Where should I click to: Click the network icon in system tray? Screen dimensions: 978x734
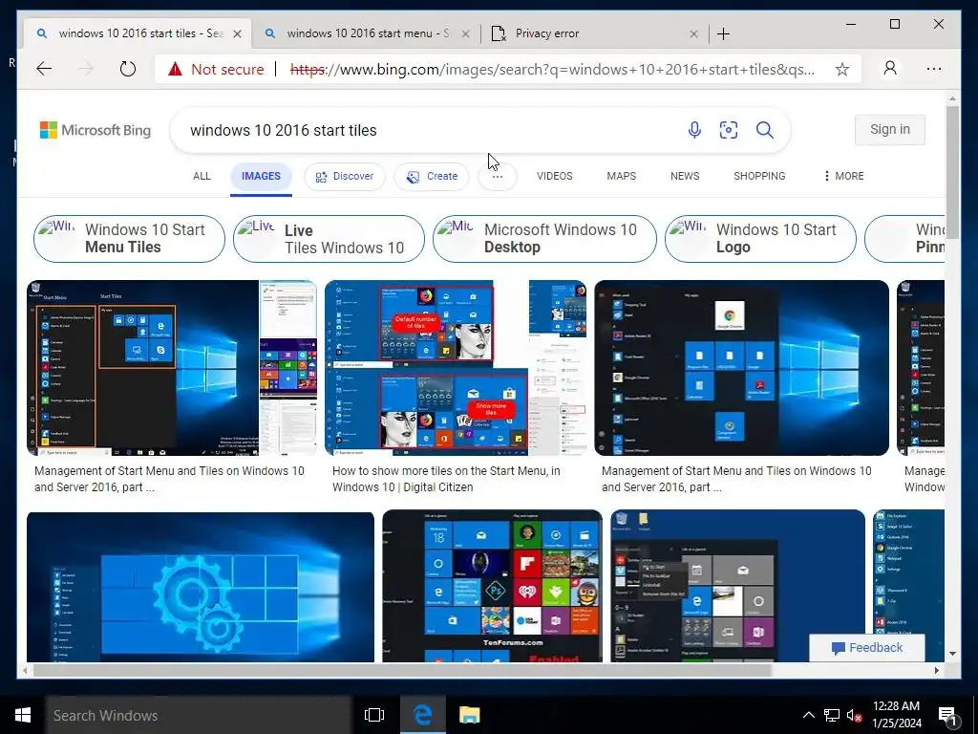(x=832, y=715)
